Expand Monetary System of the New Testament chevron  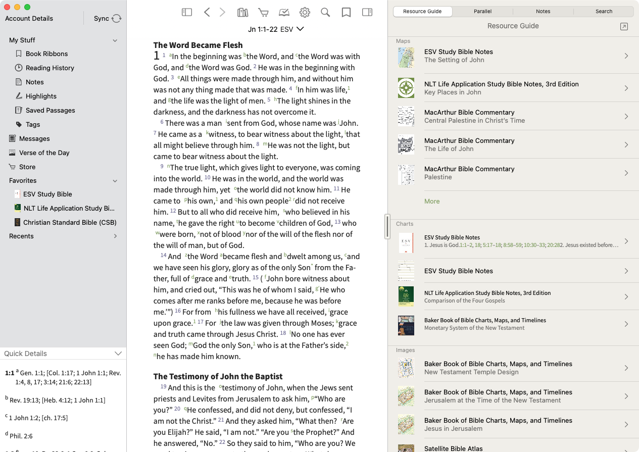626,324
